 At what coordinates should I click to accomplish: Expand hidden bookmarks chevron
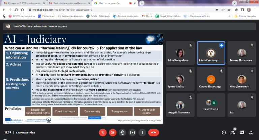pos(229,16)
